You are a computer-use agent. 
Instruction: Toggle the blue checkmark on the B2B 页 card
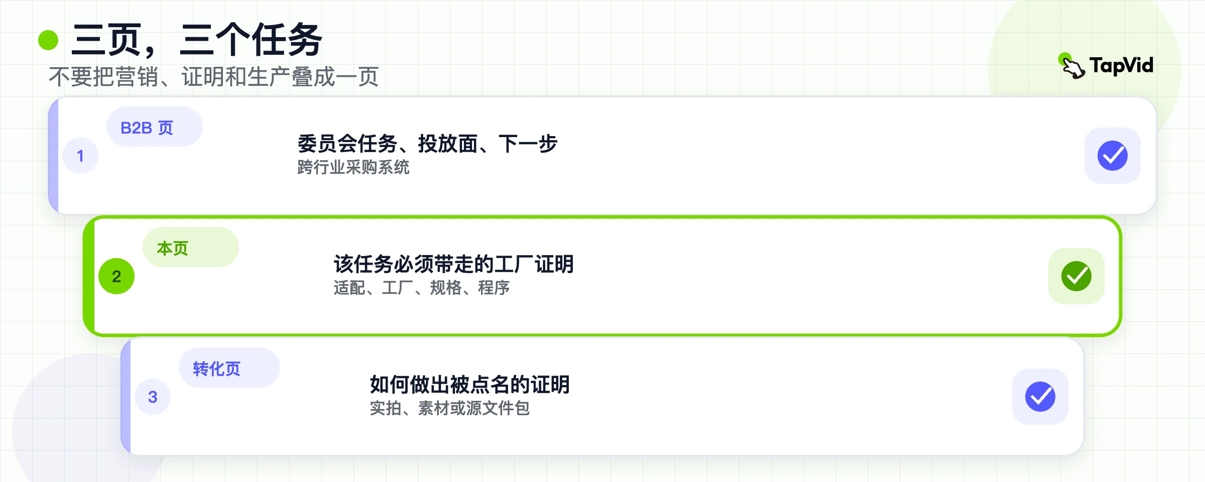(1113, 156)
